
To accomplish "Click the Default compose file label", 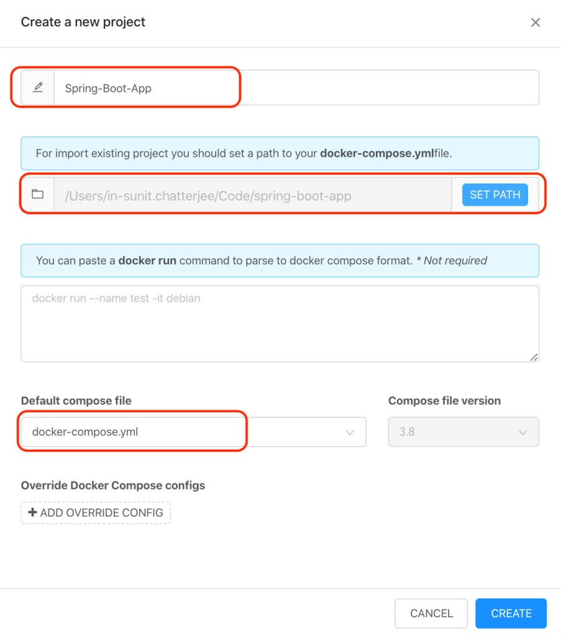I will pyautogui.click(x=76, y=401).
